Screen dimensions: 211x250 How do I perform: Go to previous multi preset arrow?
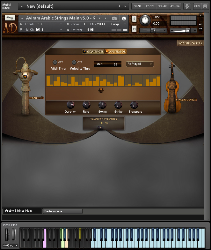pyautogui.click(x=119, y=6)
